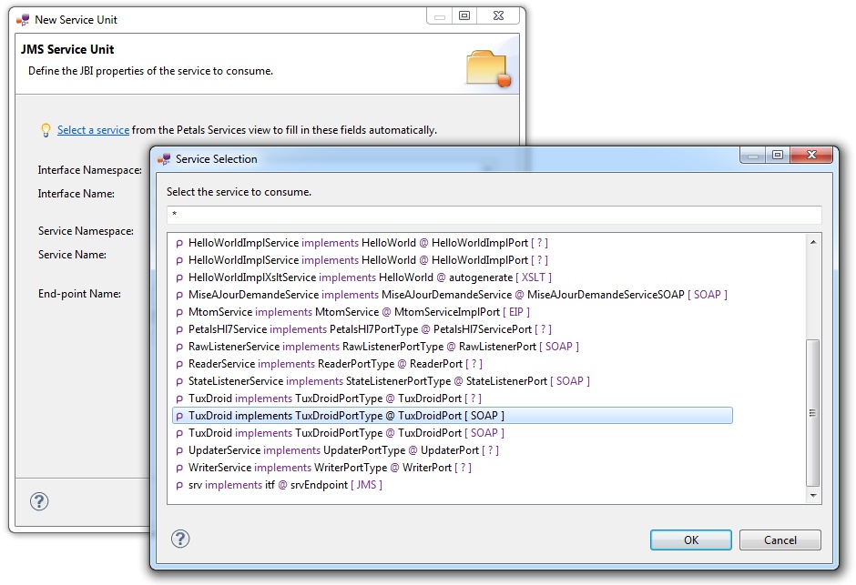Click the icon next to srv JMS entry
Image resolution: width=856 pixels, height=585 pixels.
click(179, 486)
